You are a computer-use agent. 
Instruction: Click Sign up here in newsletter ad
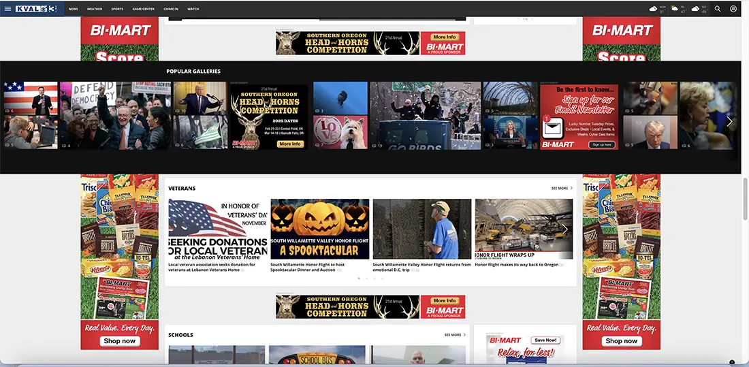click(x=601, y=144)
